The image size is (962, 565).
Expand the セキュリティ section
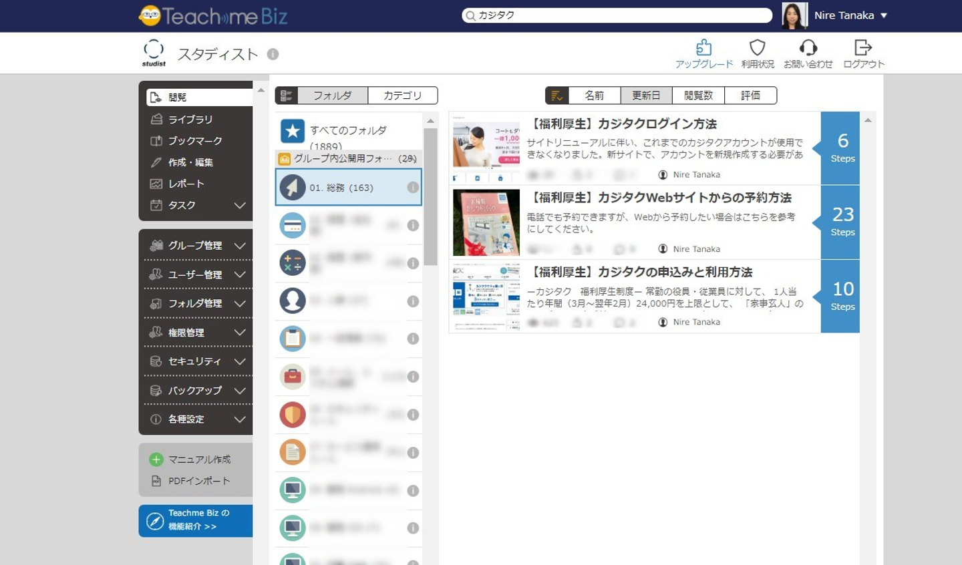tap(240, 361)
